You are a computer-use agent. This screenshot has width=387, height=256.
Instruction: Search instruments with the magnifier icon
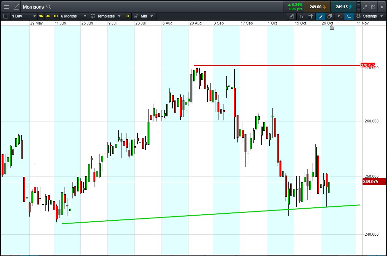point(49,7)
